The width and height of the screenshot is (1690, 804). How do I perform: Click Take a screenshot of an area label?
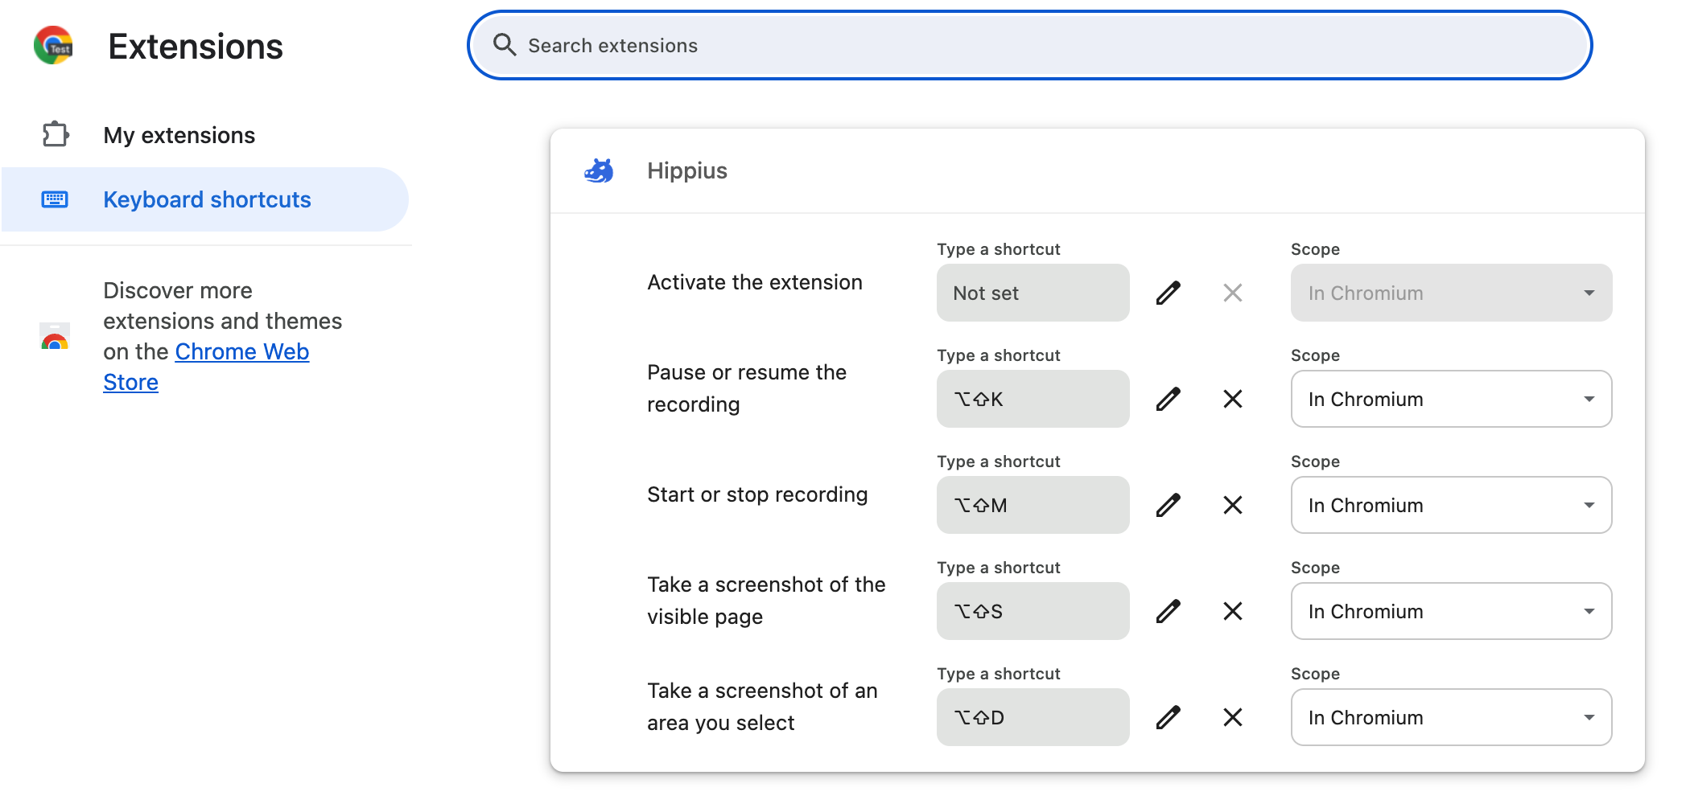tap(762, 707)
